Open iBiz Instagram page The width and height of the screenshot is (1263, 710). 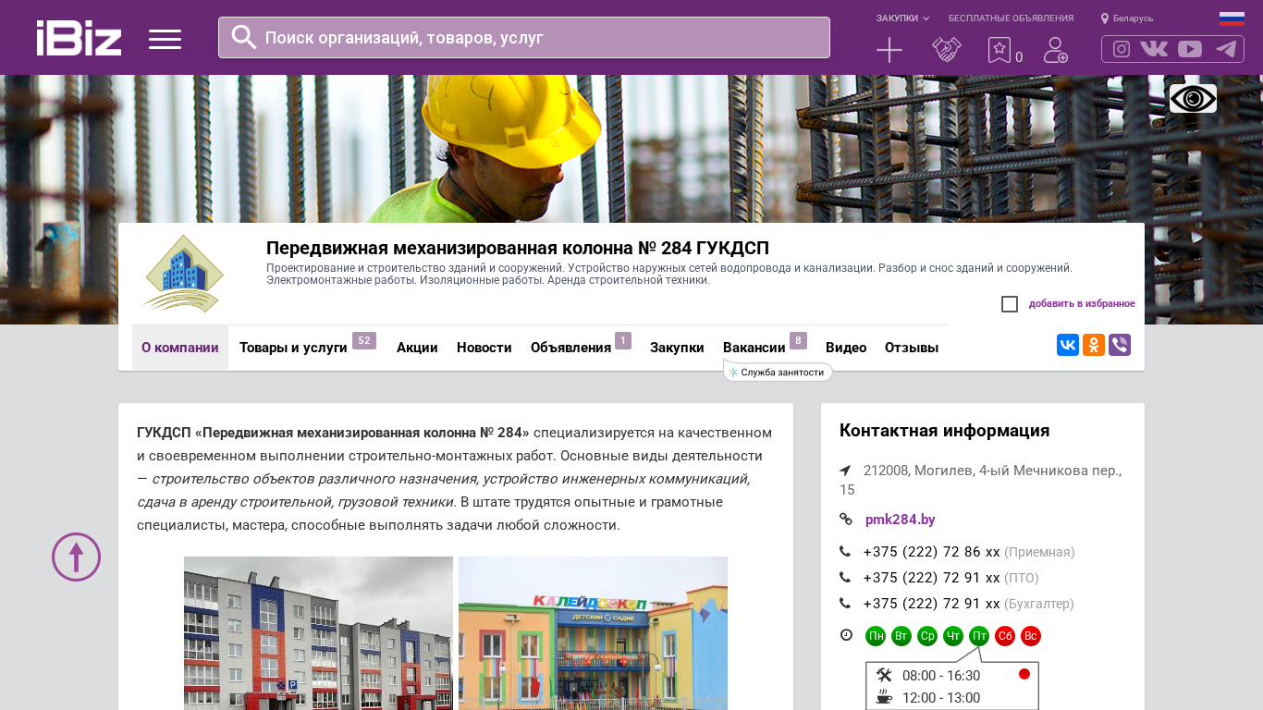tap(1122, 49)
